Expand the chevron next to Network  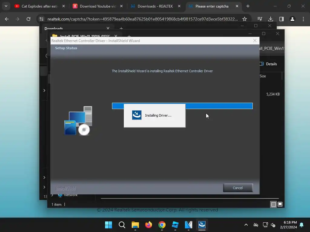point(52,195)
